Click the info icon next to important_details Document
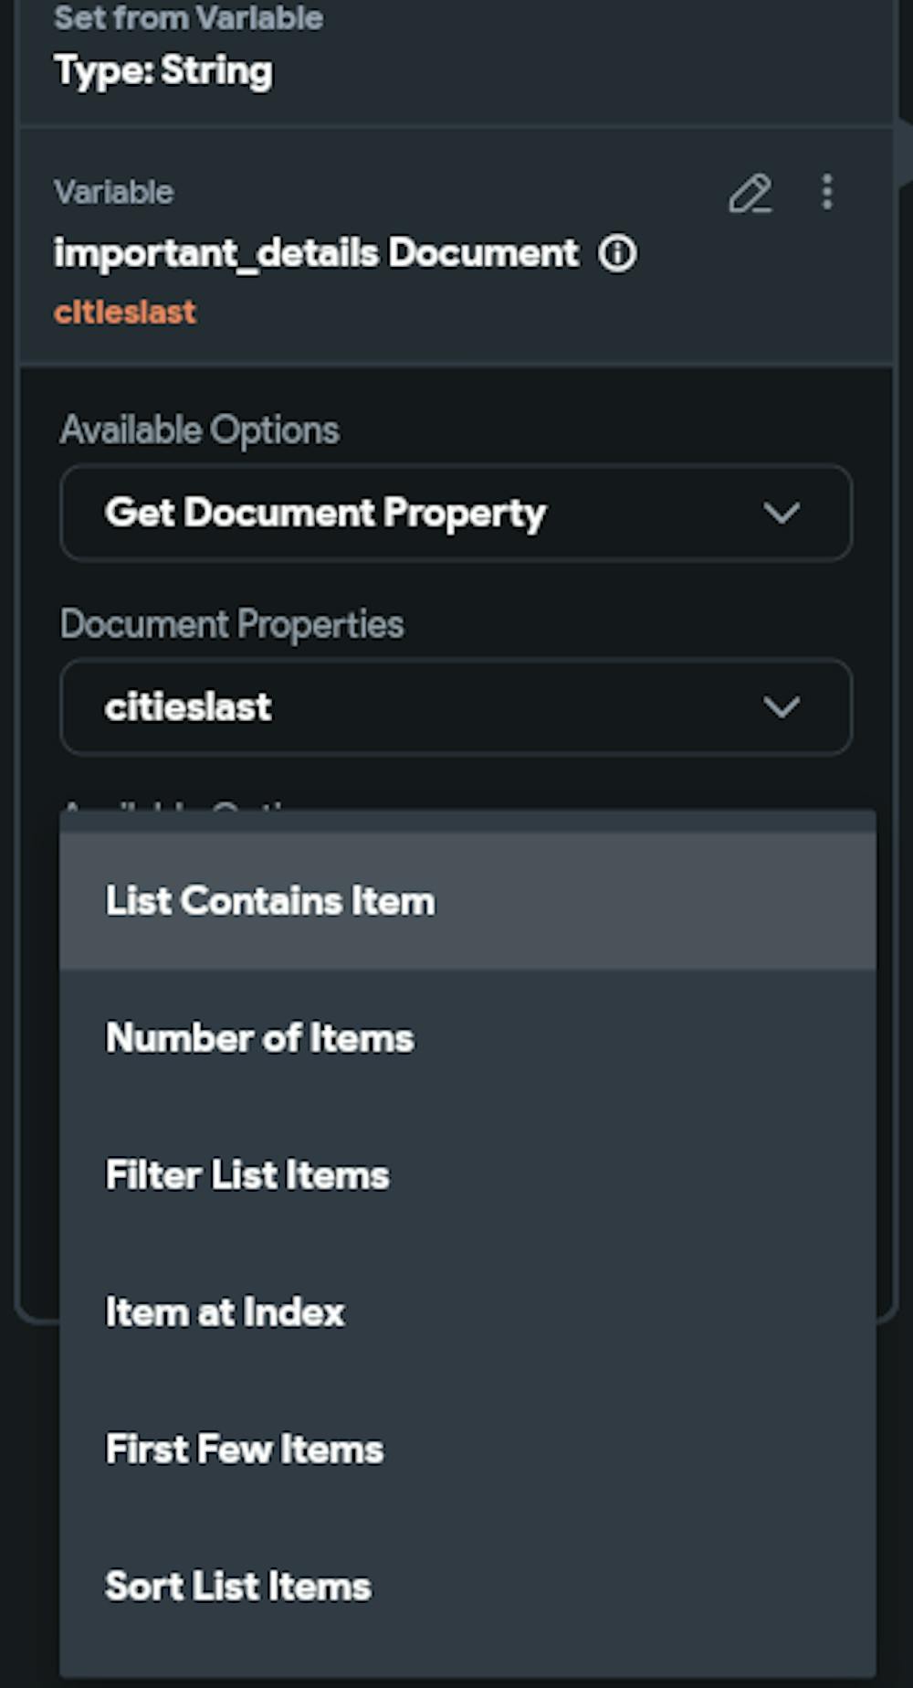The width and height of the screenshot is (913, 1688). click(x=619, y=254)
